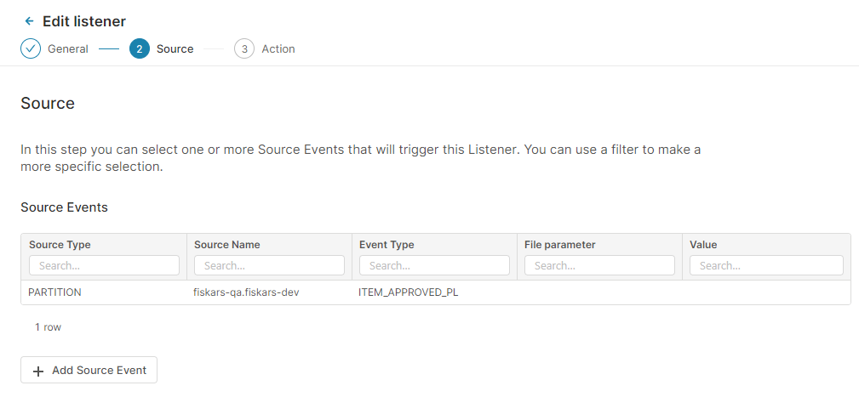Click the Action step number 3 circle
Screen dimensions: 859x414
(x=244, y=49)
